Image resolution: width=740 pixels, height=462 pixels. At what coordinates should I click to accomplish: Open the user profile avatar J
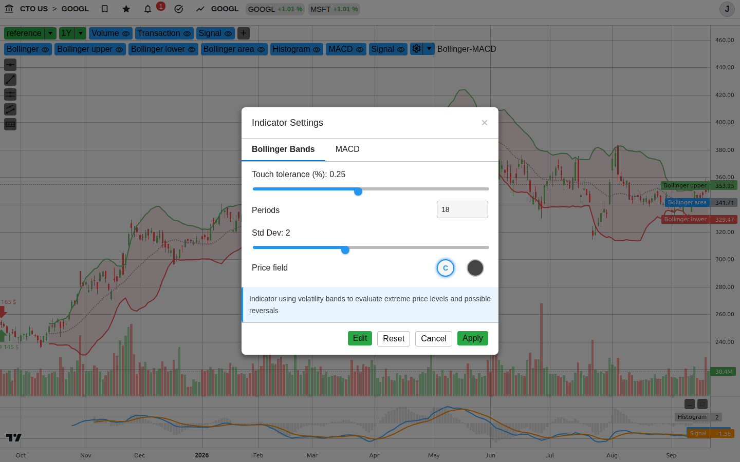(x=727, y=9)
